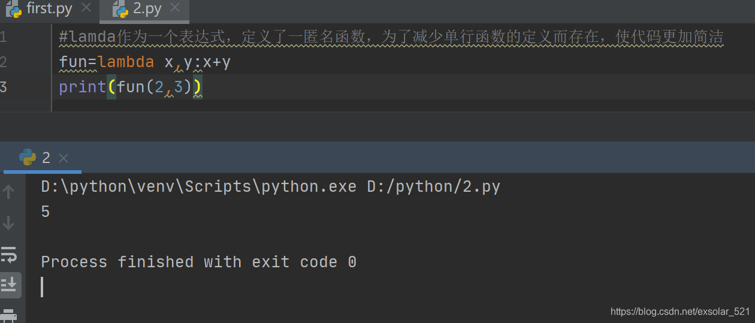
Task: Click line number 2 in the gutter
Action: (x=4, y=62)
